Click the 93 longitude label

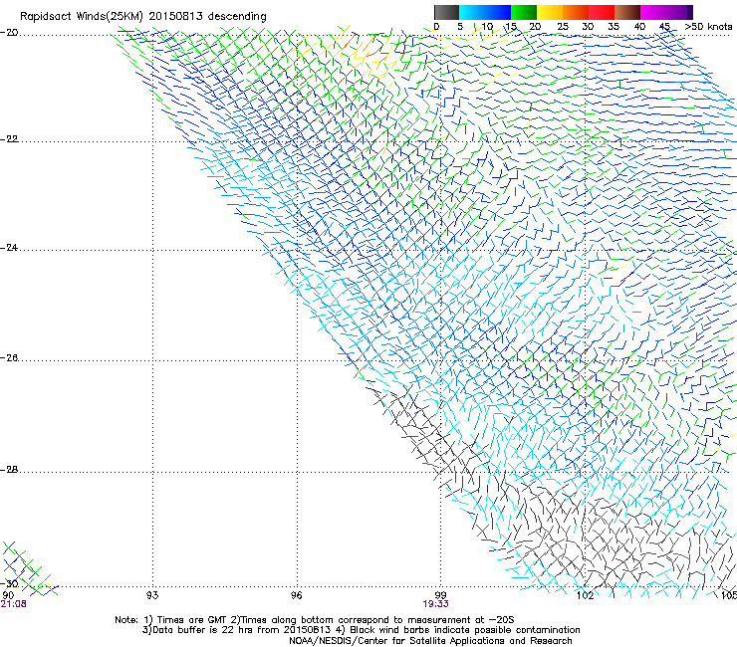(x=152, y=595)
